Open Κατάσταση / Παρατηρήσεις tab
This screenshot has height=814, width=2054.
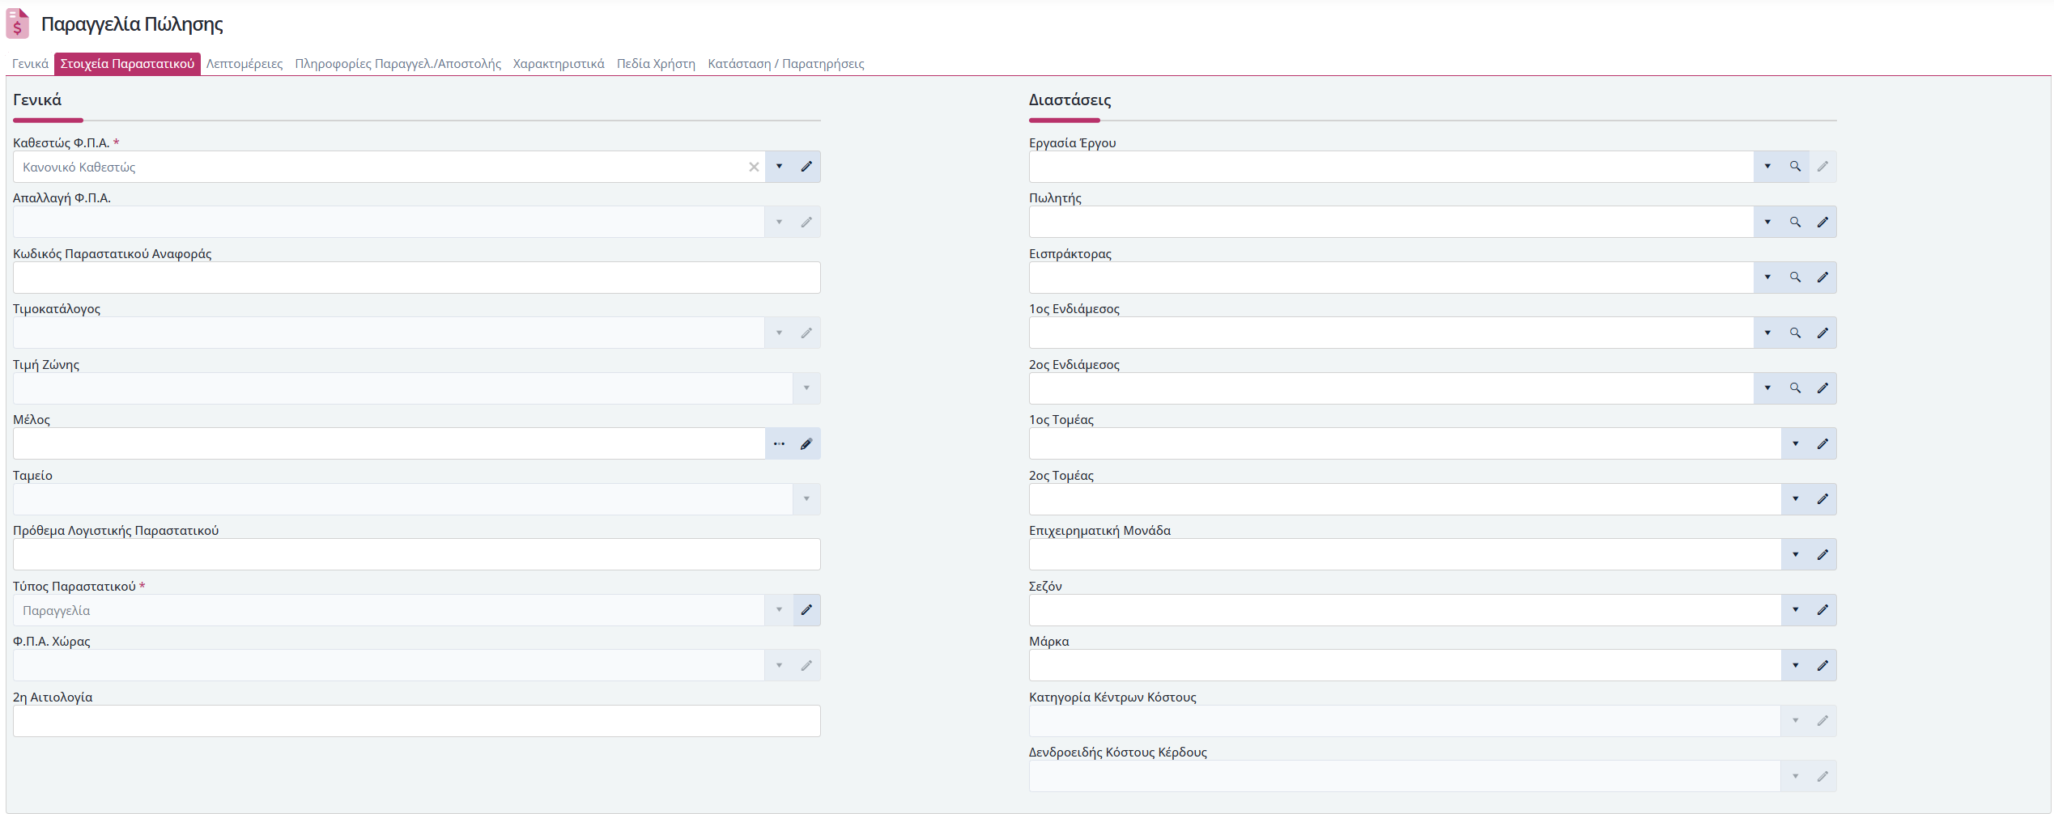click(786, 64)
